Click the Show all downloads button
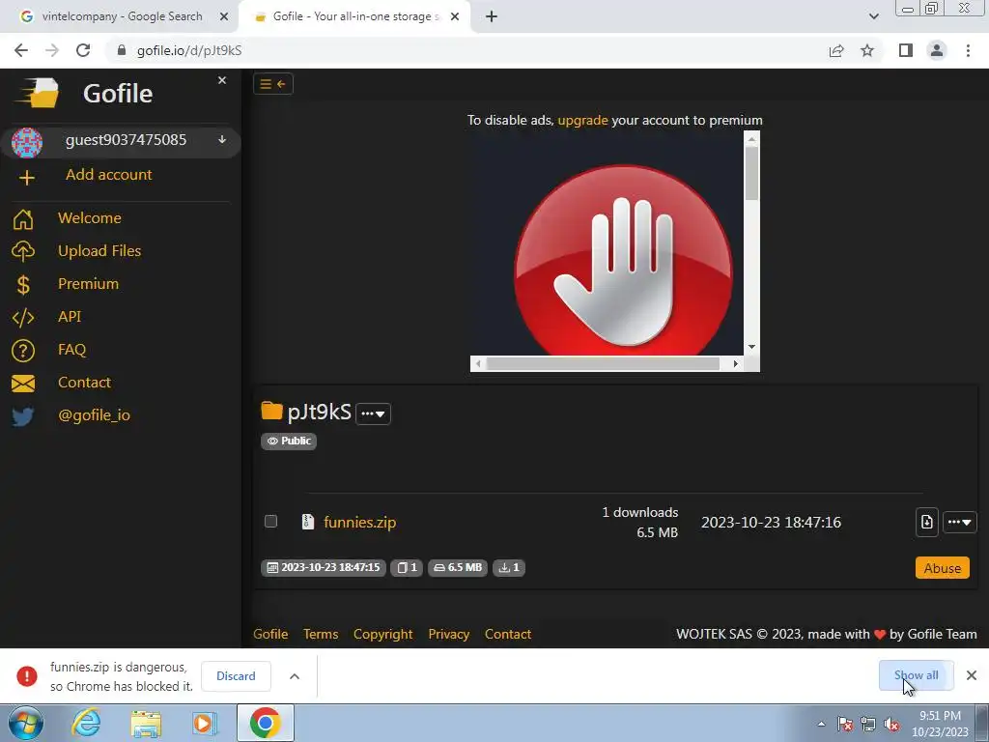This screenshot has width=989, height=742. (x=916, y=675)
